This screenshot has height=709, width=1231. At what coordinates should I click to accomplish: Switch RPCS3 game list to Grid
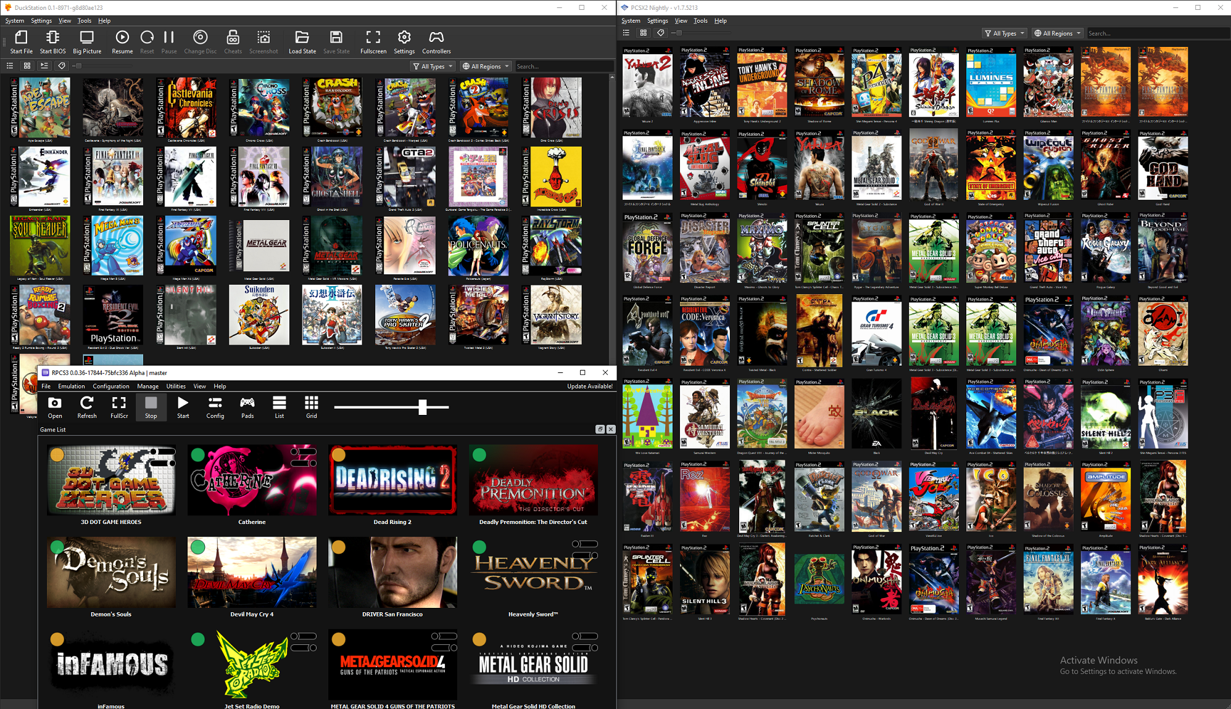tap(312, 408)
